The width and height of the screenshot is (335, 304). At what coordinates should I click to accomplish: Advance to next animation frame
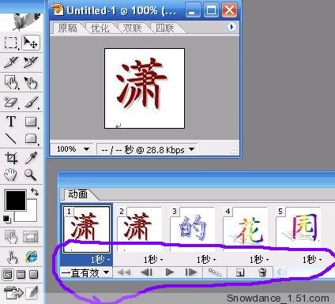coord(191,272)
